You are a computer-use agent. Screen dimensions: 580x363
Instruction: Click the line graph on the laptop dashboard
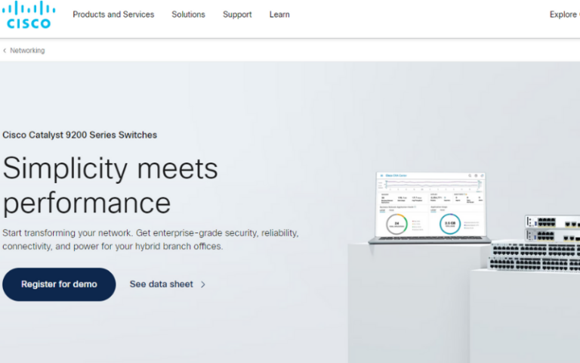coord(430,185)
